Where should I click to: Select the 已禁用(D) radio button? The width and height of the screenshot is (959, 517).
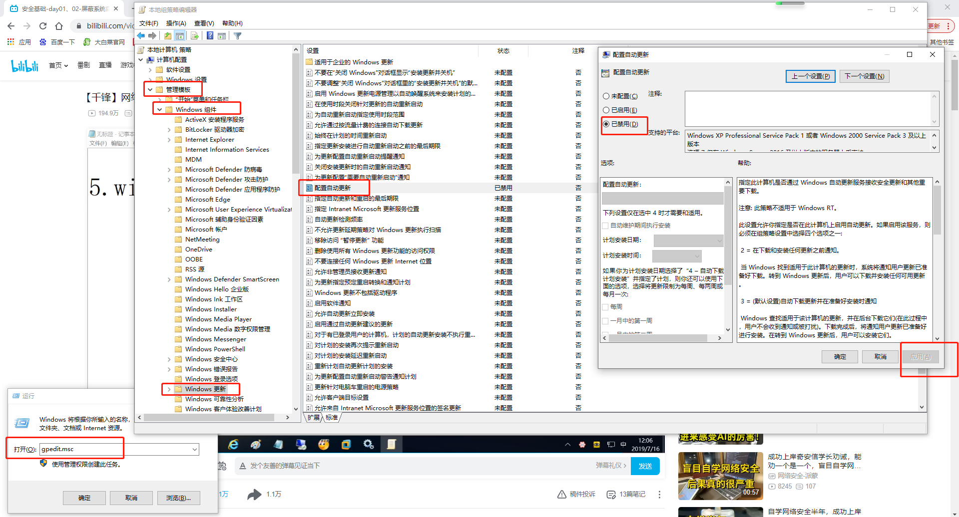pos(606,124)
